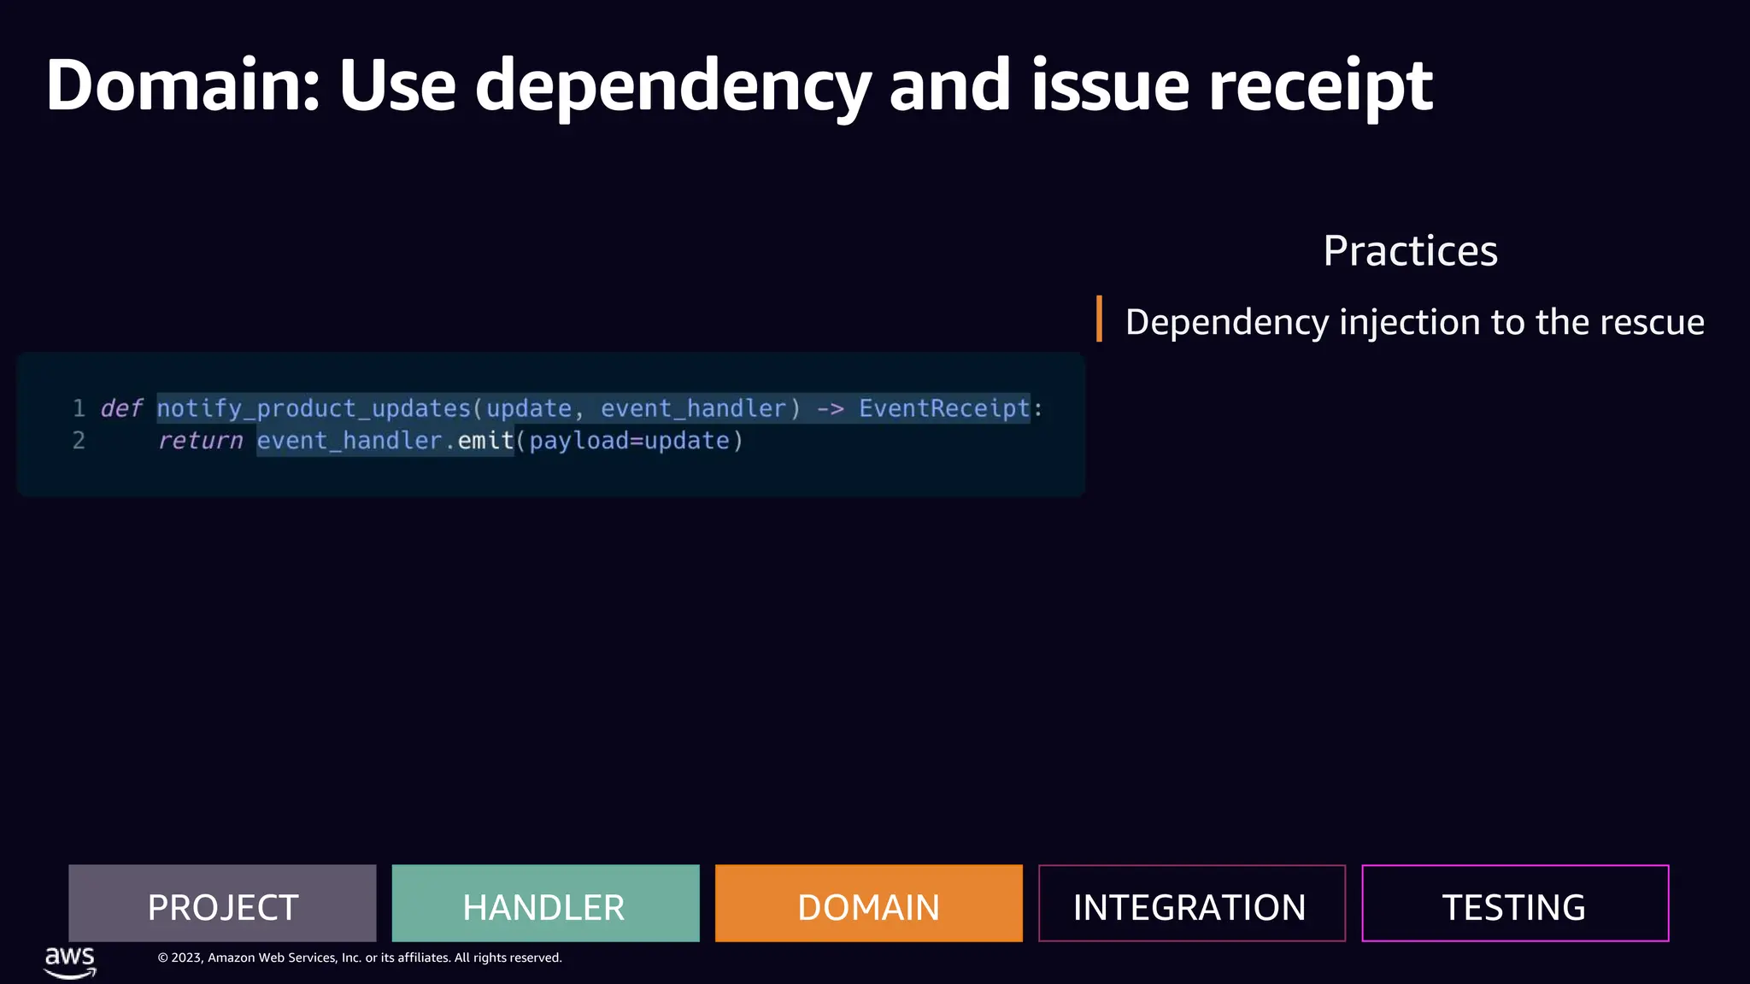Screen dimensions: 1750x984
Task: Click the copyright notice text
Action: 360,958
